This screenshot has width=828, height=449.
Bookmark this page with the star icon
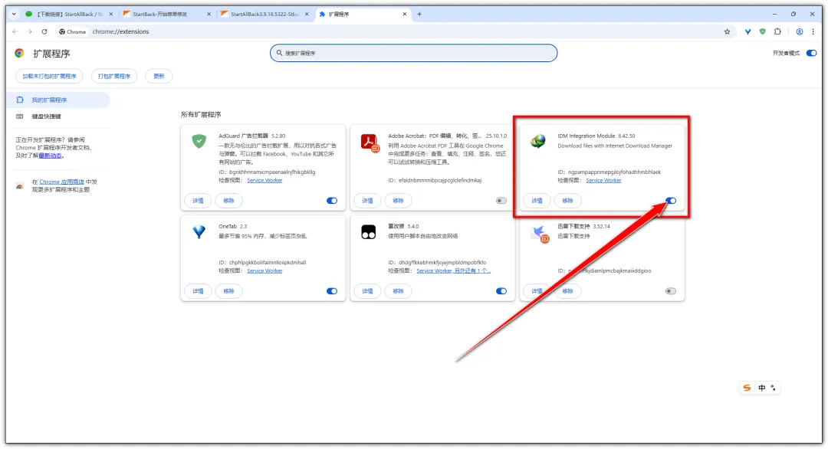click(727, 31)
